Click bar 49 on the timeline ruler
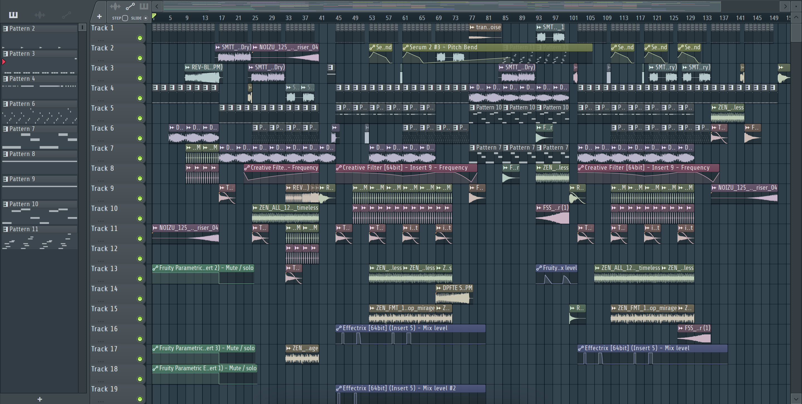Image resolution: width=802 pixels, height=404 pixels. tap(355, 18)
